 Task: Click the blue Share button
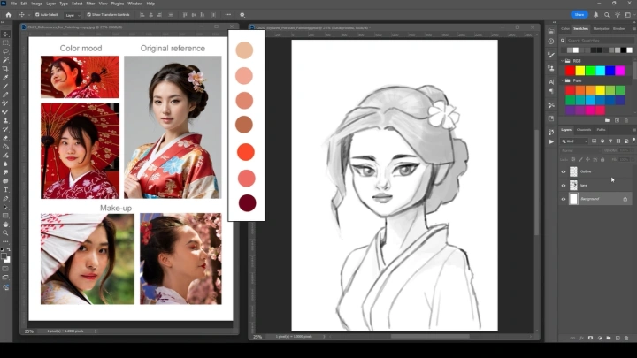tap(579, 14)
